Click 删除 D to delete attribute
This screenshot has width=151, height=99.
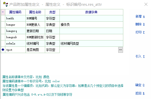[140, 24]
